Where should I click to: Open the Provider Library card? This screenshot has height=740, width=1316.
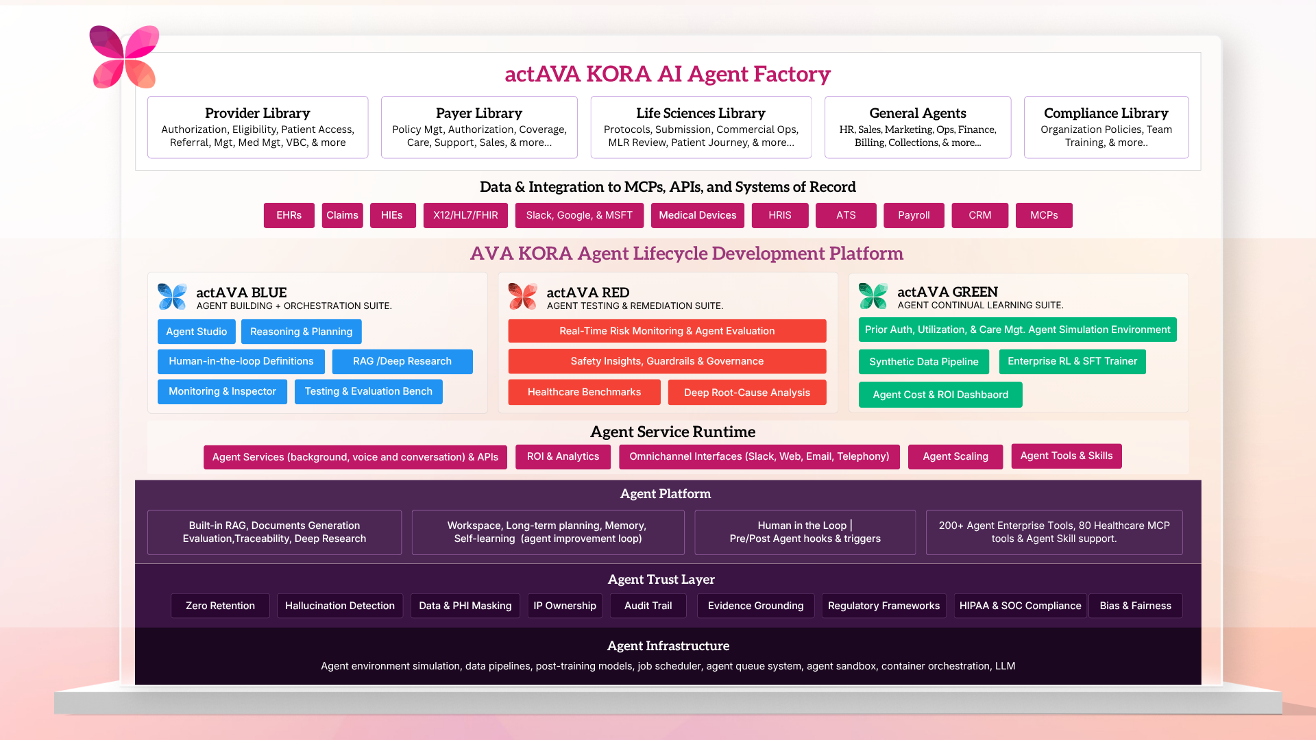(258, 127)
